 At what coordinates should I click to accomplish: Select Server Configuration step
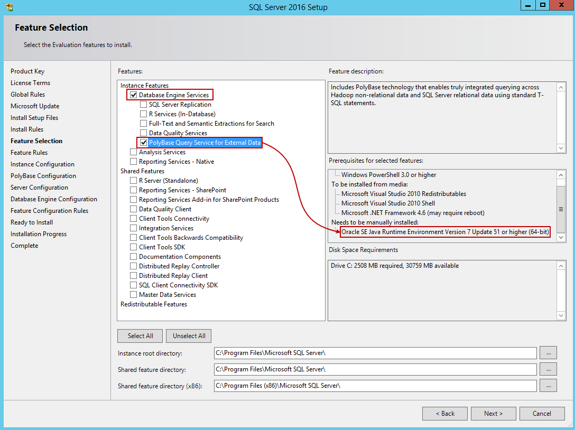pyautogui.click(x=39, y=188)
